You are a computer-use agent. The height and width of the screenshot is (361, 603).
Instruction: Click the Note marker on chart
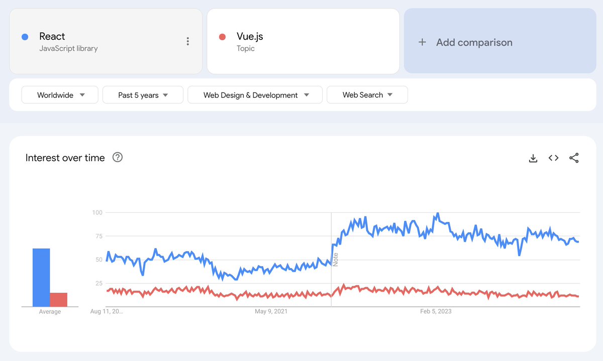(336, 259)
